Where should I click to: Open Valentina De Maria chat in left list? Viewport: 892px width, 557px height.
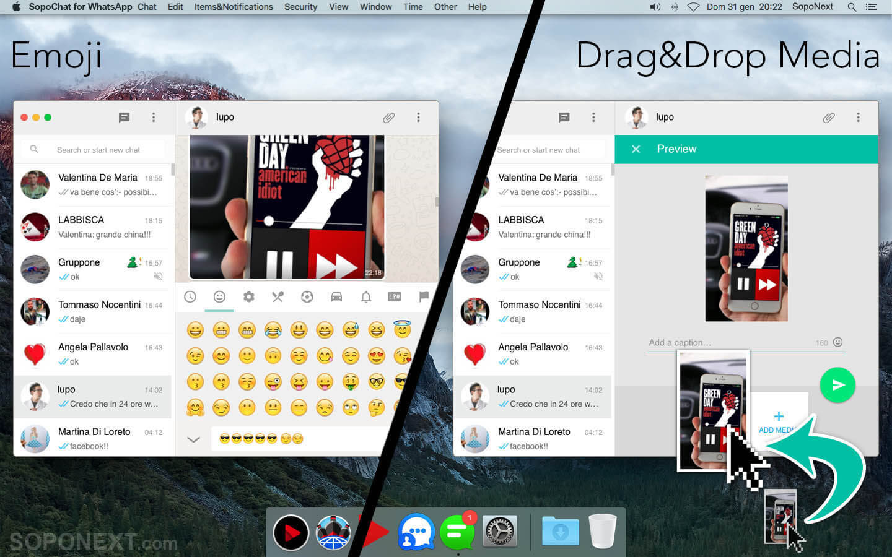point(93,185)
